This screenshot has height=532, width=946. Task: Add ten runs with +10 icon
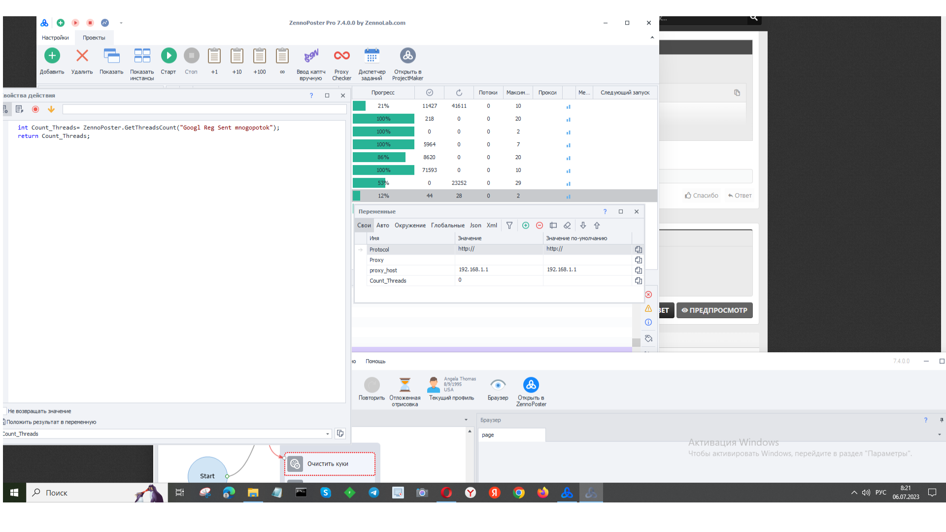[237, 56]
